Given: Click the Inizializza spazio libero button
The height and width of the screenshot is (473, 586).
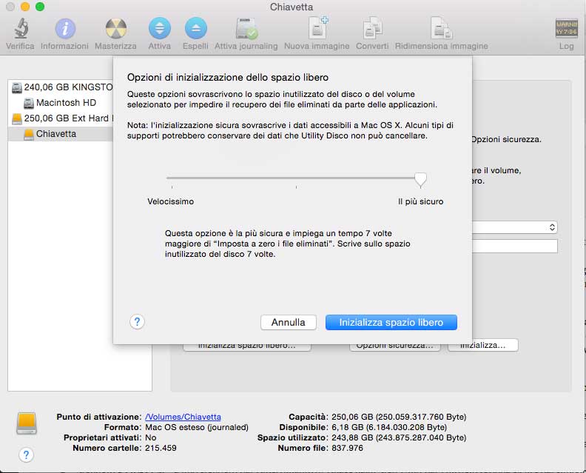Looking at the screenshot, I should pyautogui.click(x=391, y=323).
